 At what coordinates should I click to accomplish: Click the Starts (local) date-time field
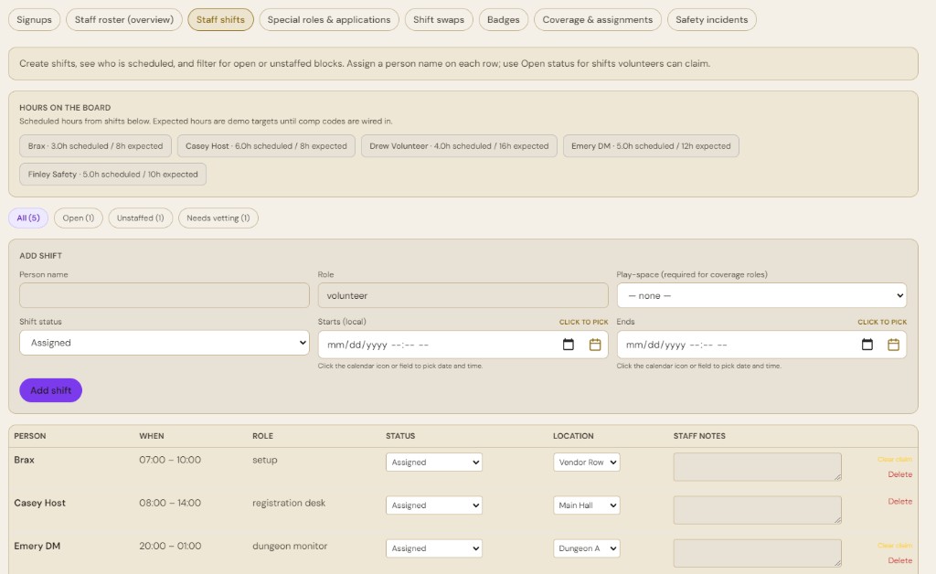click(463, 345)
